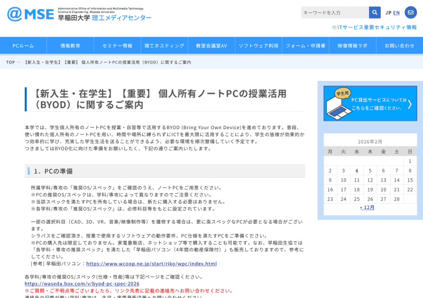This screenshot has height=298, width=423.
Task: Click date 1 in calendar
Action: pyautogui.click(x=410, y=161)
